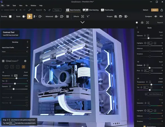
Task: Open the Saturation gauge tool dropdown
Action: (40, 16)
